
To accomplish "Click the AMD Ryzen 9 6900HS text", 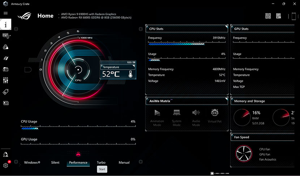I will coord(89,14).
